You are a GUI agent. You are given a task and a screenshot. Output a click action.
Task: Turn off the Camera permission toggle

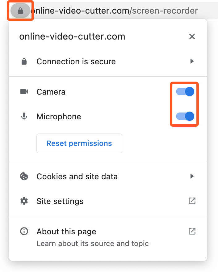pos(185,91)
